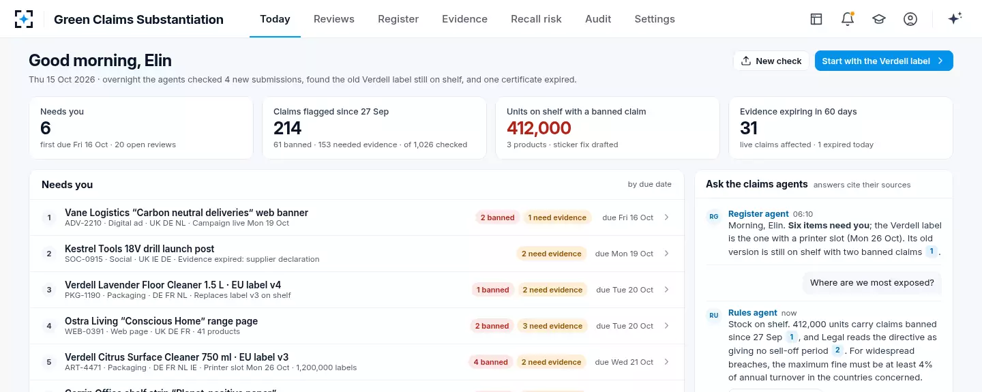Open citation 1 in Register agent message
The height and width of the screenshot is (392, 982).
(931, 252)
